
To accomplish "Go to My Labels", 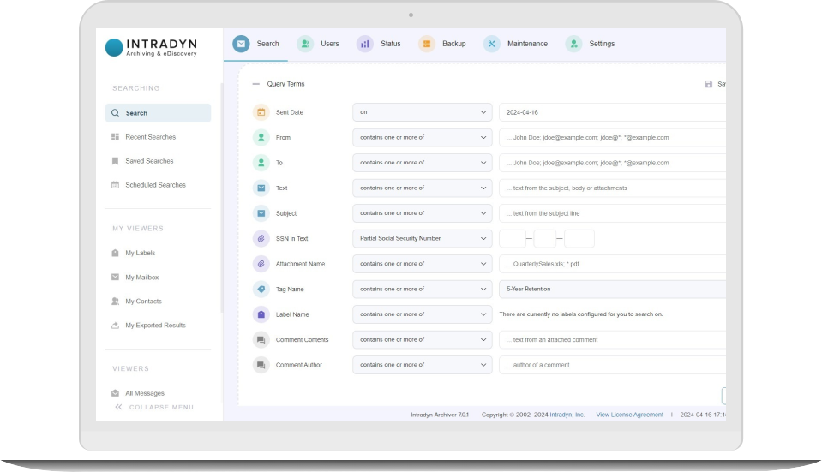I will (134, 253).
